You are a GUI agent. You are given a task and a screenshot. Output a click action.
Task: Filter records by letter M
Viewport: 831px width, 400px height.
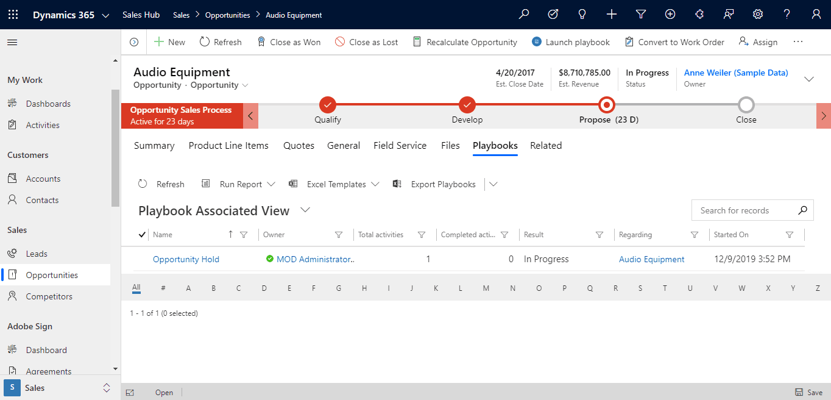coord(486,288)
